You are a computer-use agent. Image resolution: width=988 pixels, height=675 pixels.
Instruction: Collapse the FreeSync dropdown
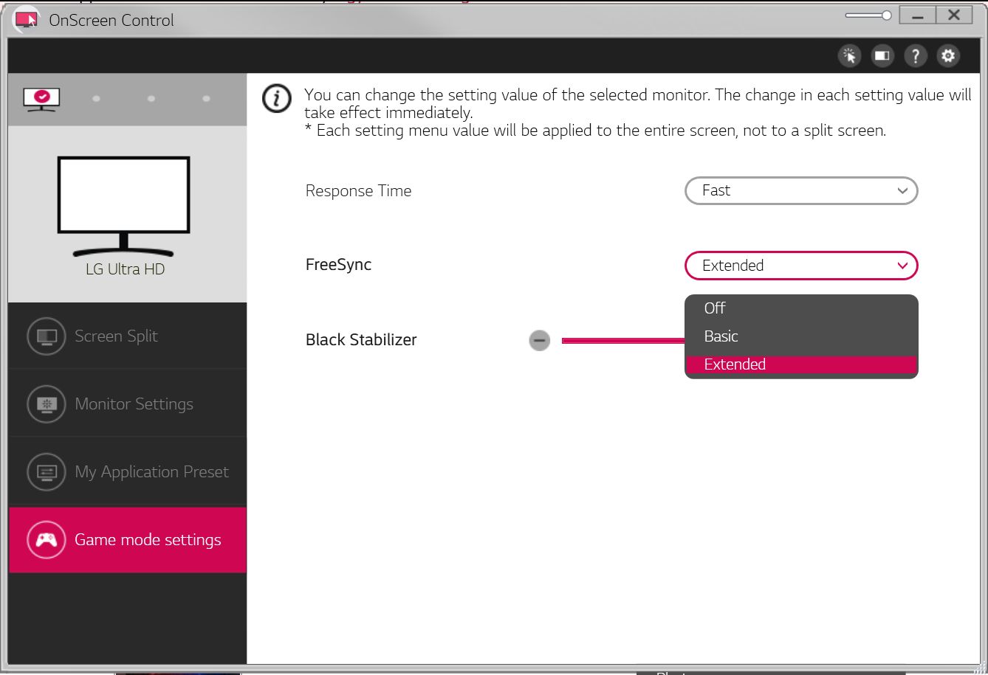coord(801,266)
